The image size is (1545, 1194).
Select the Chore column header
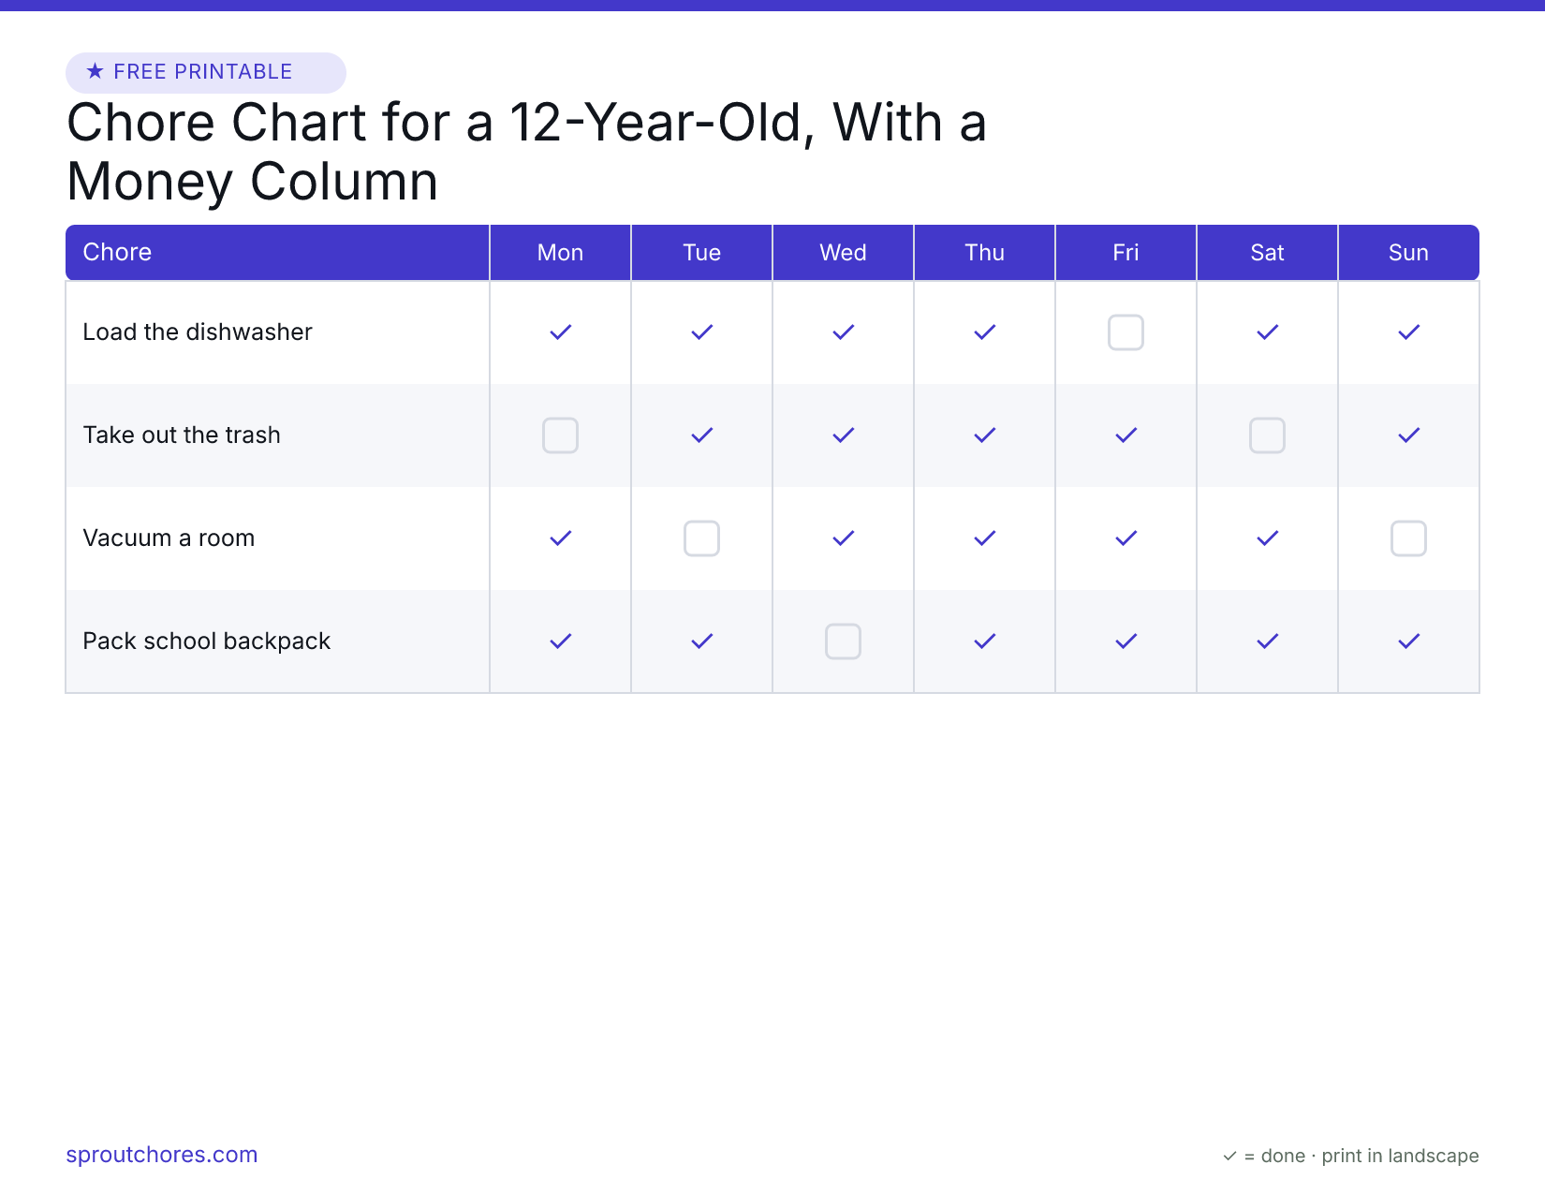pos(277,252)
